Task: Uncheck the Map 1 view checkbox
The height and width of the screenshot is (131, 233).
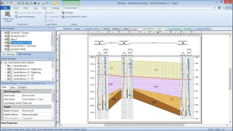Action: tap(6, 39)
